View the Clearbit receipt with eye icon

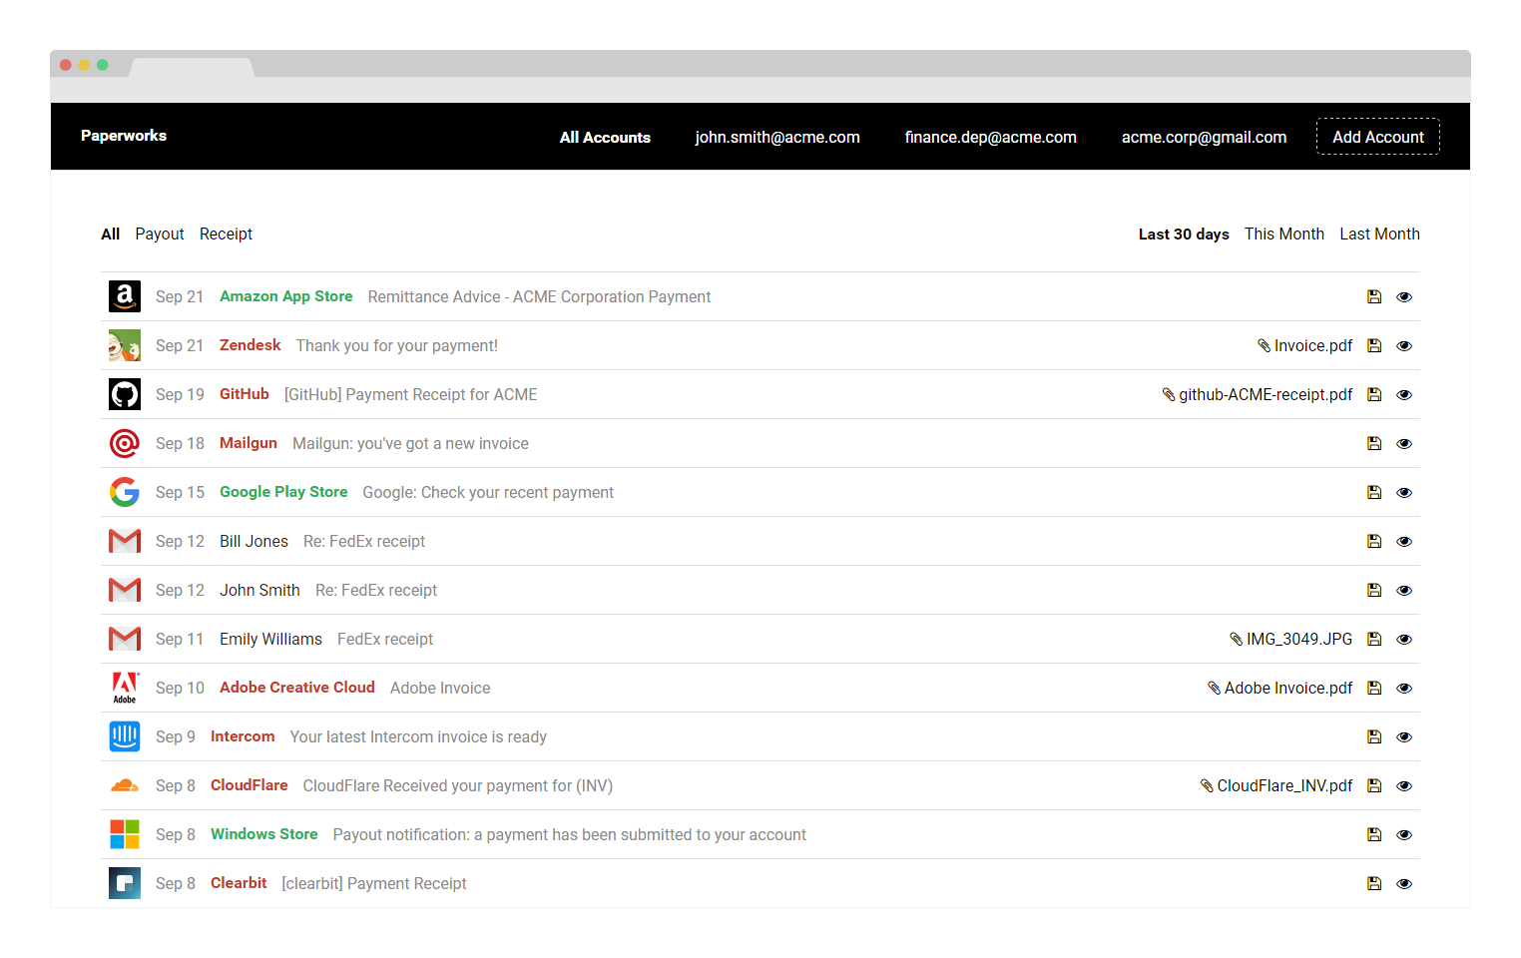[x=1404, y=883]
